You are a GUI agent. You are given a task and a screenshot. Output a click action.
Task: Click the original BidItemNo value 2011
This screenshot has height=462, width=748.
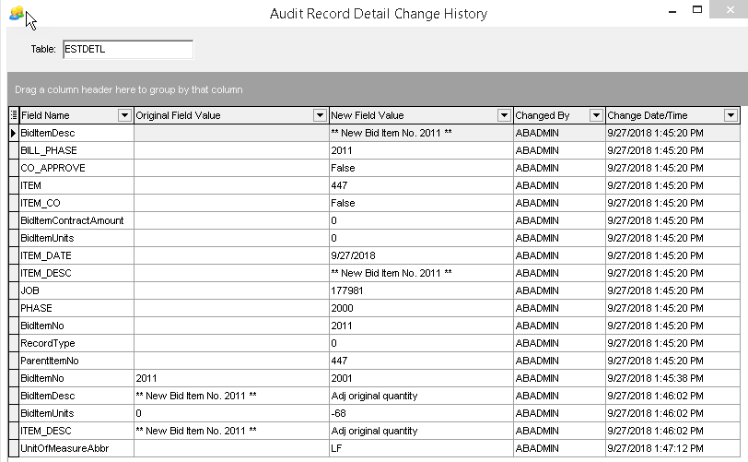point(231,378)
